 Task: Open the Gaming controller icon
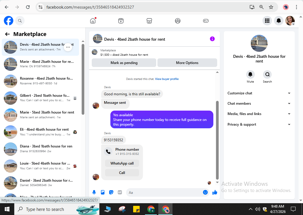click(x=206, y=21)
